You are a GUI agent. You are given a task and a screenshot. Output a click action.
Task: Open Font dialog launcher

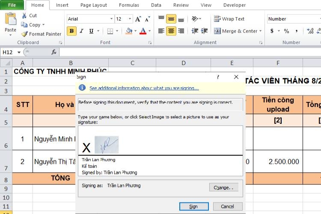coord(150,43)
